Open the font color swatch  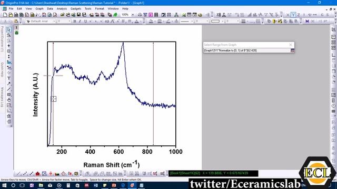(x=137, y=21)
